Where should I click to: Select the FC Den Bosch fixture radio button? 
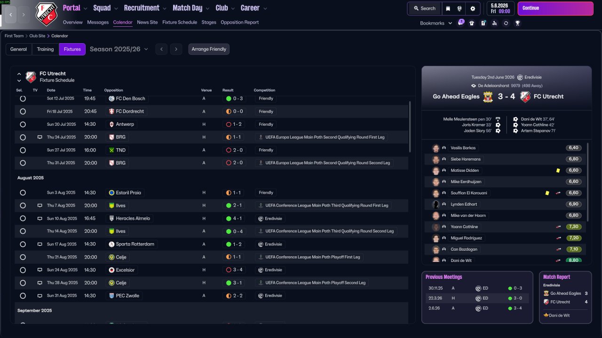click(x=23, y=99)
